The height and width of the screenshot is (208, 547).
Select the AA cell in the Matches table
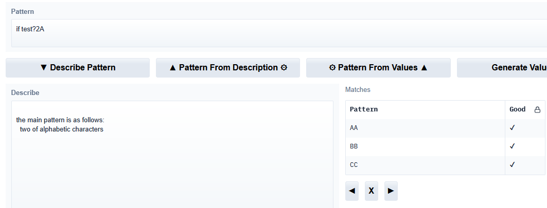pyautogui.click(x=425, y=128)
